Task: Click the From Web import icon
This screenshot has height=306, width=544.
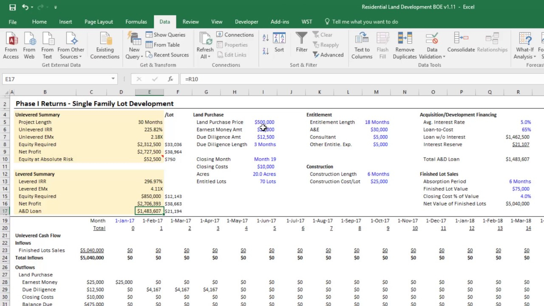Action: [29, 40]
